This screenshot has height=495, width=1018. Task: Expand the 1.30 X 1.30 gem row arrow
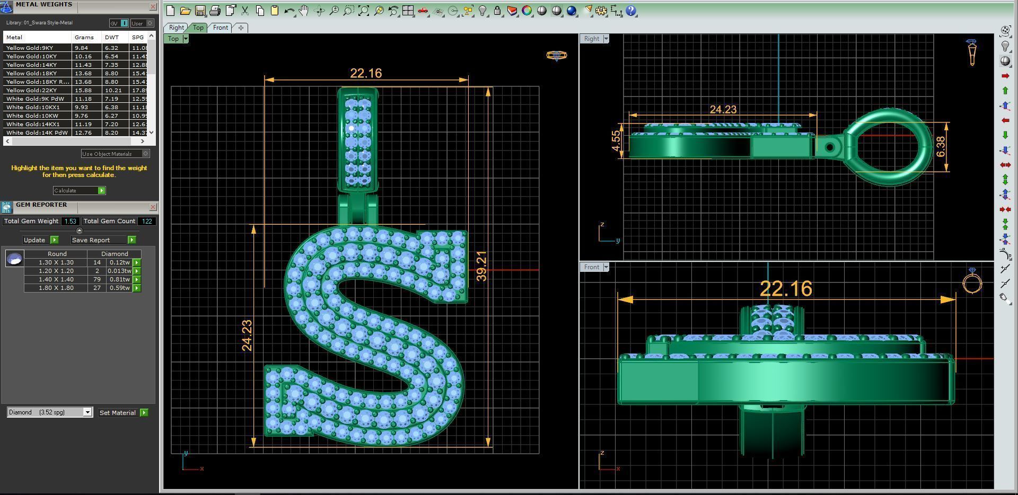(136, 262)
